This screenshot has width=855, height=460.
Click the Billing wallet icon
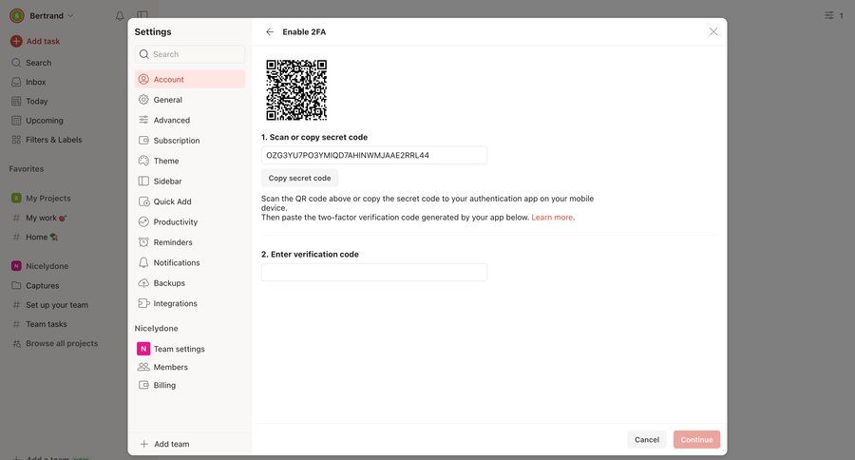point(143,385)
